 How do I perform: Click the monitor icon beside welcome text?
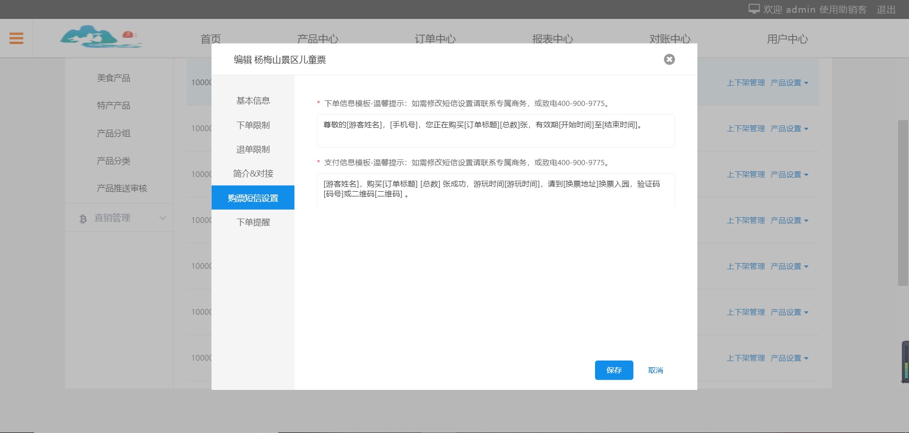pyautogui.click(x=754, y=9)
